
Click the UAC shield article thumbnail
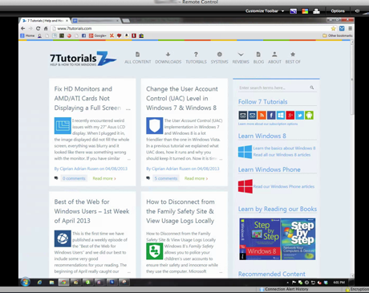(x=155, y=125)
